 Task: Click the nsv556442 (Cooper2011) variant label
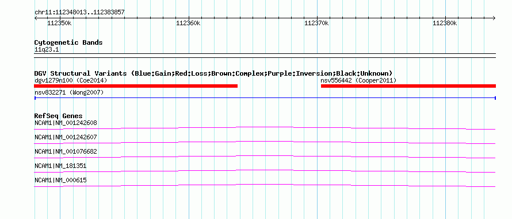click(358, 80)
